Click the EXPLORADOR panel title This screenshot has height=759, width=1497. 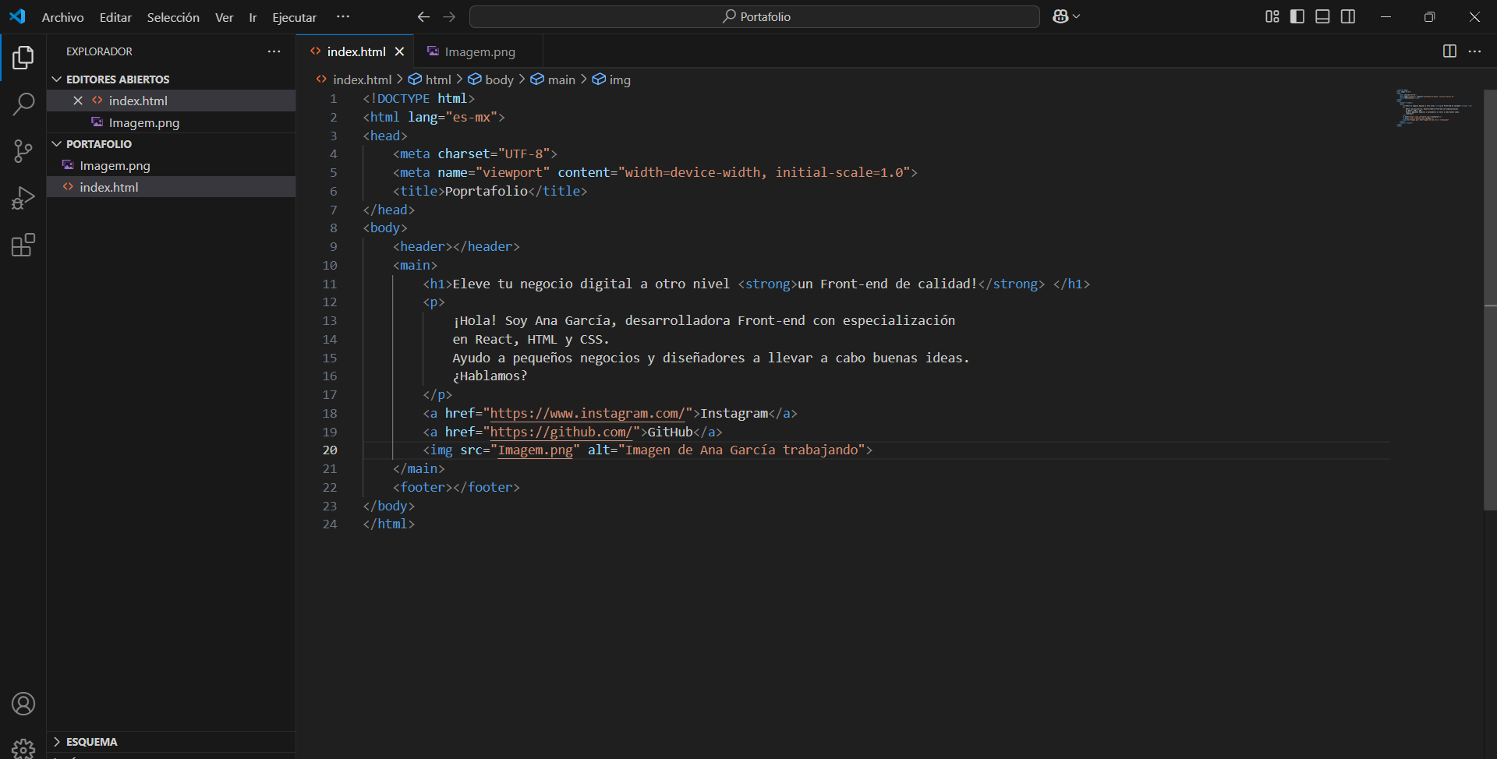tap(99, 51)
